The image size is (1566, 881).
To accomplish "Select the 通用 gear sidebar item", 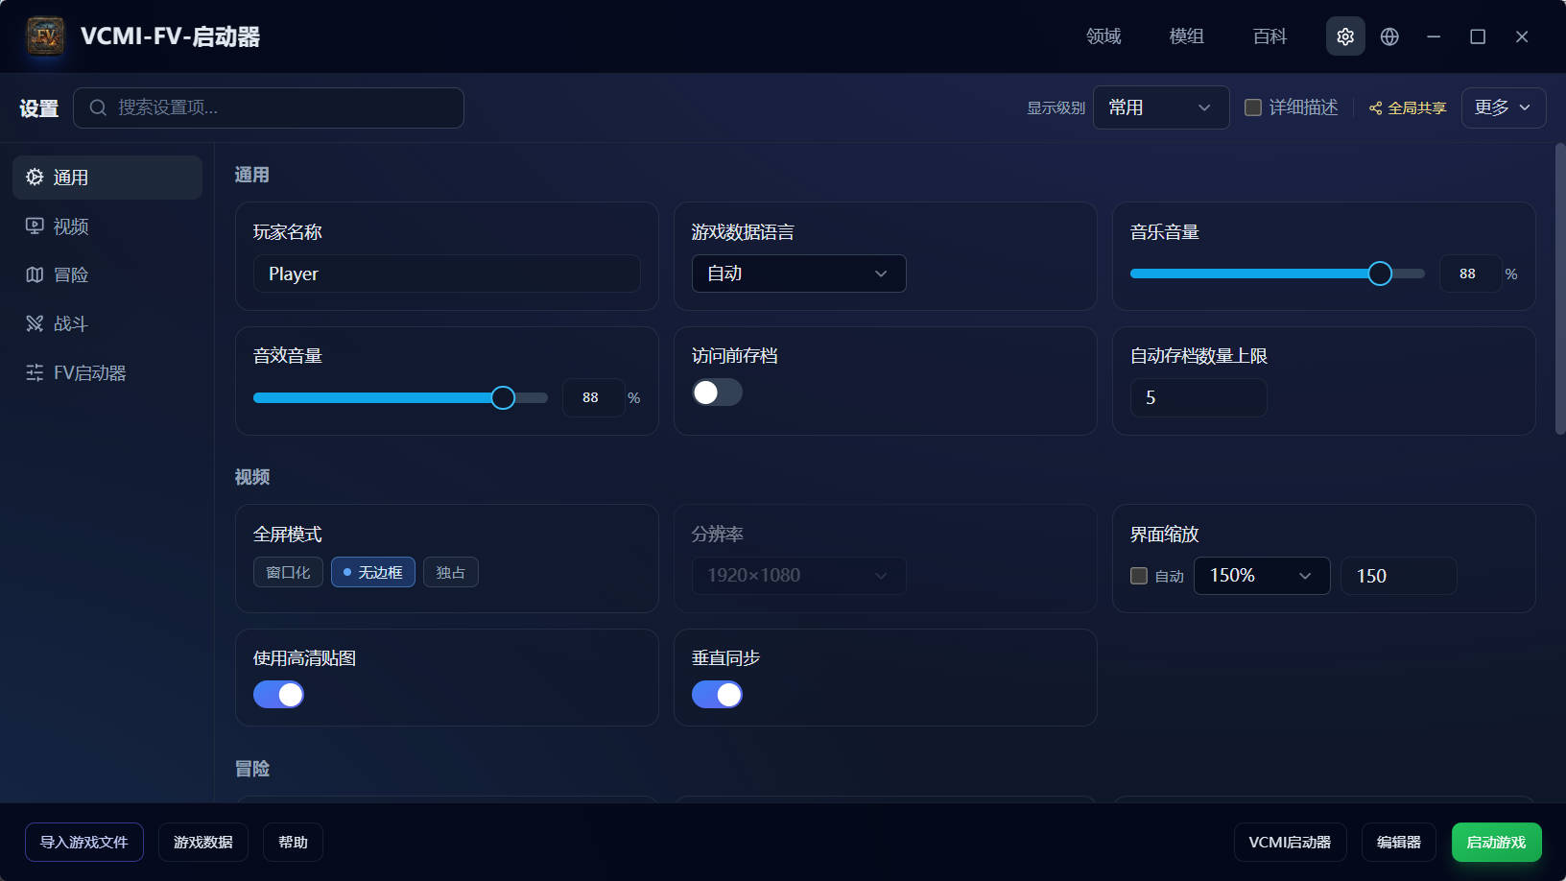I will pyautogui.click(x=107, y=178).
